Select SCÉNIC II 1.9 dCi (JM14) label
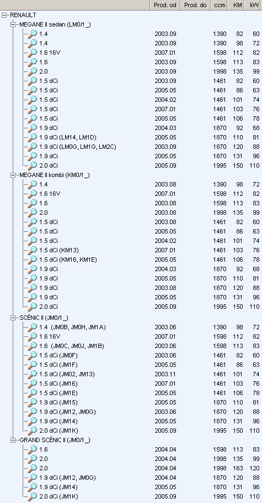This screenshot has width=262, height=503. [x=58, y=421]
